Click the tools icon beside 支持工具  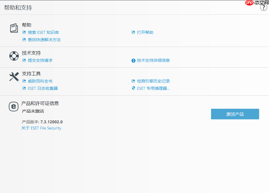pyautogui.click(x=14, y=76)
